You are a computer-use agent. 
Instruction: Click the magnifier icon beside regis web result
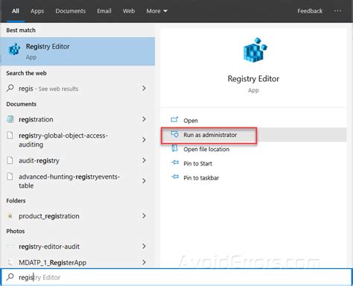[x=10, y=88]
